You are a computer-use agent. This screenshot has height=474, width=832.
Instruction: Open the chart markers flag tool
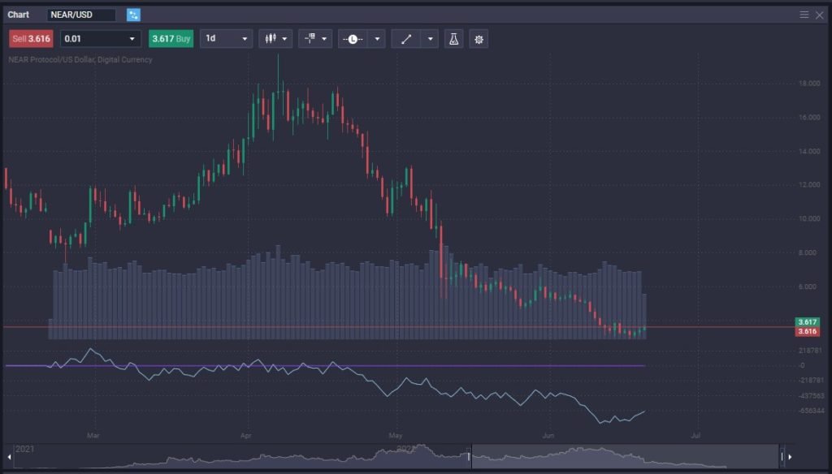point(315,39)
